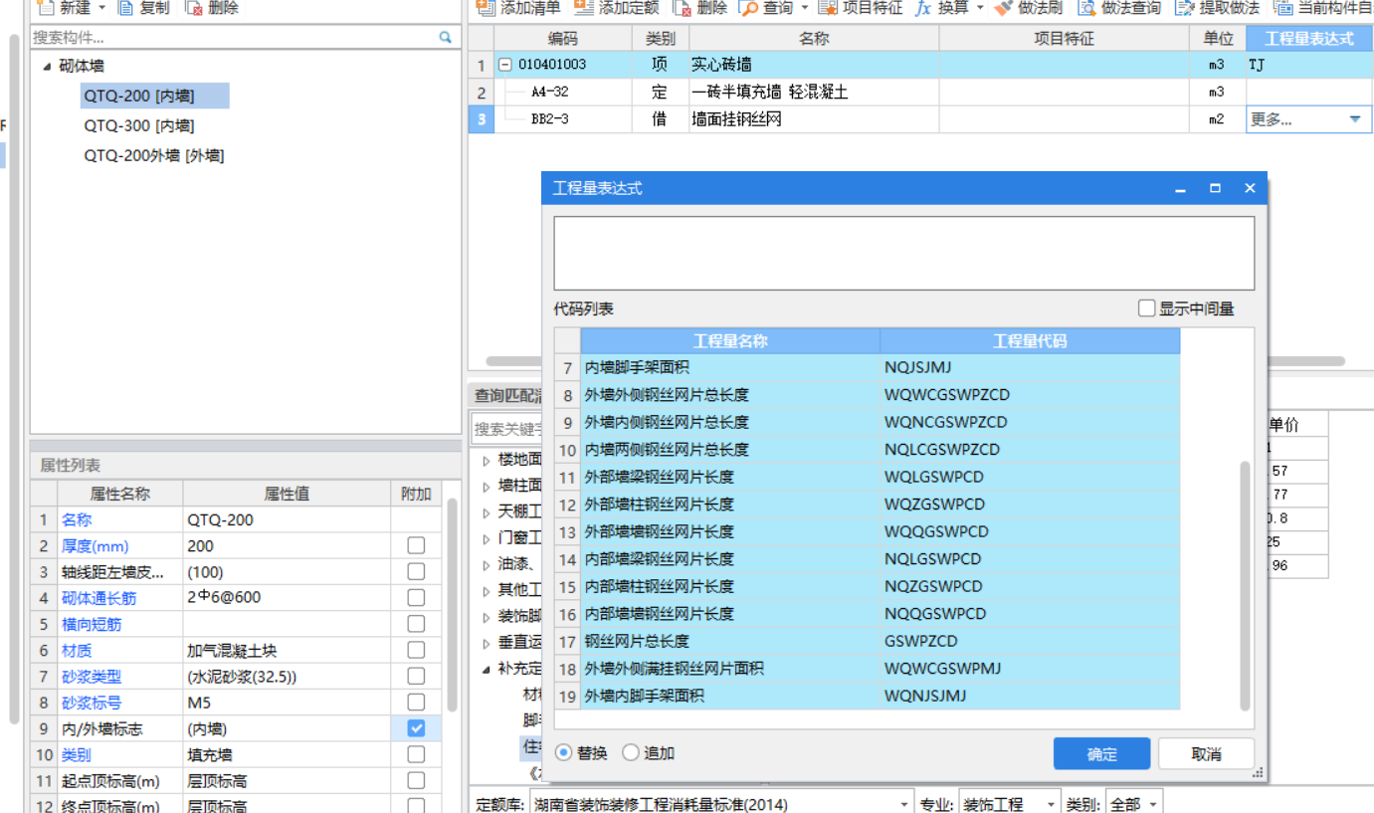Open the 更多... expression dropdown in row 3
This screenshot has width=1374, height=813.
coord(1355,119)
